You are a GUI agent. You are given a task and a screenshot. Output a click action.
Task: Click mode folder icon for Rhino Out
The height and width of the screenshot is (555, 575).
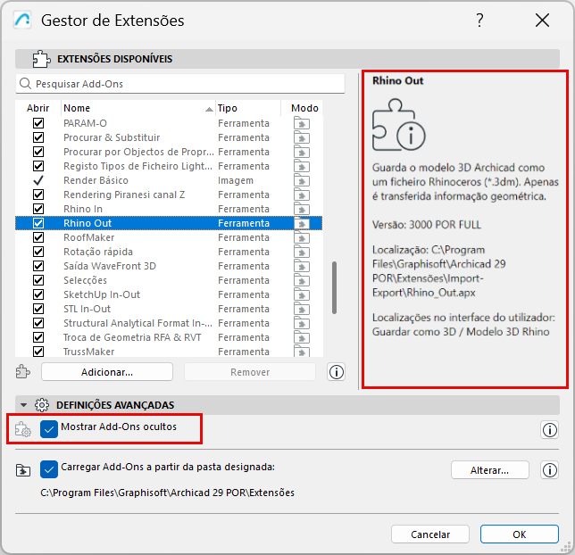coord(302,224)
